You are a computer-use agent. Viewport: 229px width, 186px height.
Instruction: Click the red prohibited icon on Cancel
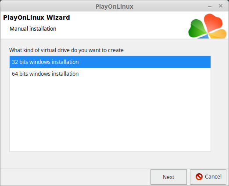(199, 177)
